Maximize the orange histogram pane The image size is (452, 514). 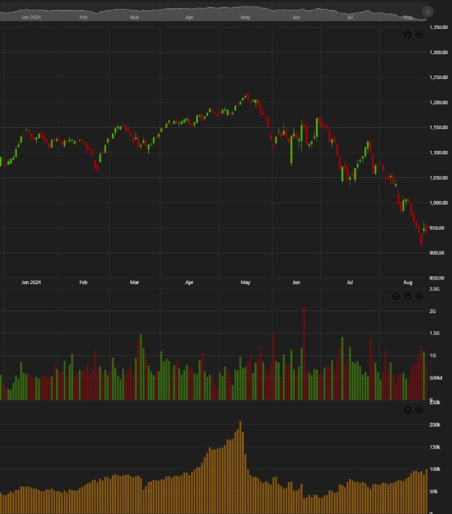click(x=419, y=410)
